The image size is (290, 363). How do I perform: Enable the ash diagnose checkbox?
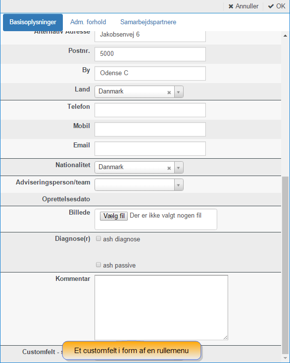pos(98,238)
